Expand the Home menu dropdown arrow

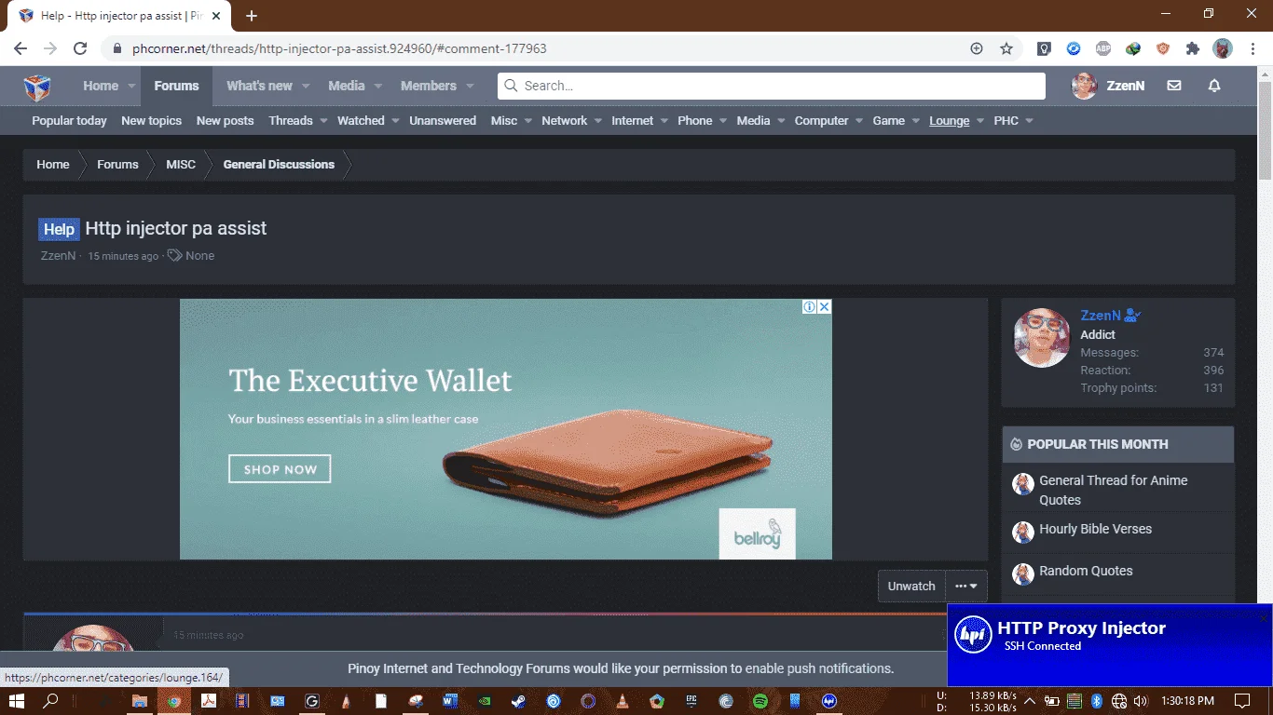point(131,86)
